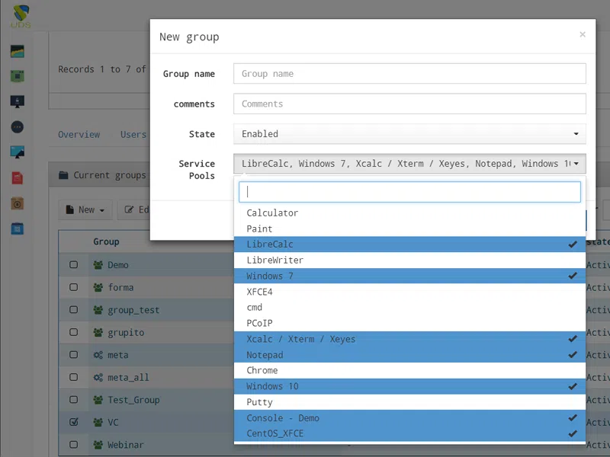
Task: Click the Edit button
Action: click(135, 210)
